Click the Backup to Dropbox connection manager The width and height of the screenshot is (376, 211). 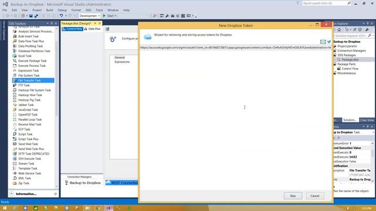pos(83,183)
